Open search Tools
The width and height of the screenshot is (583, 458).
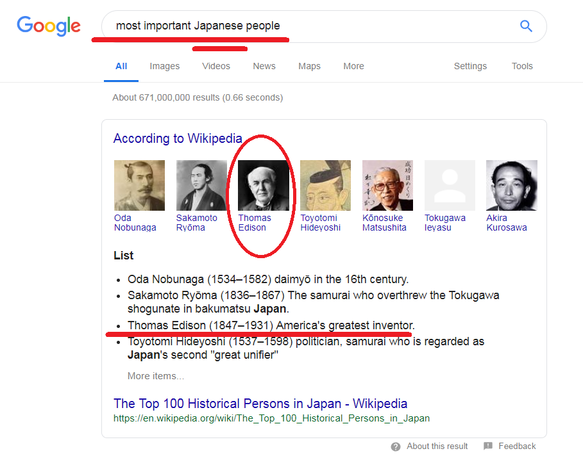(522, 66)
